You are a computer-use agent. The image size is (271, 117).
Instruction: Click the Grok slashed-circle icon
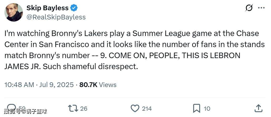click(249, 8)
